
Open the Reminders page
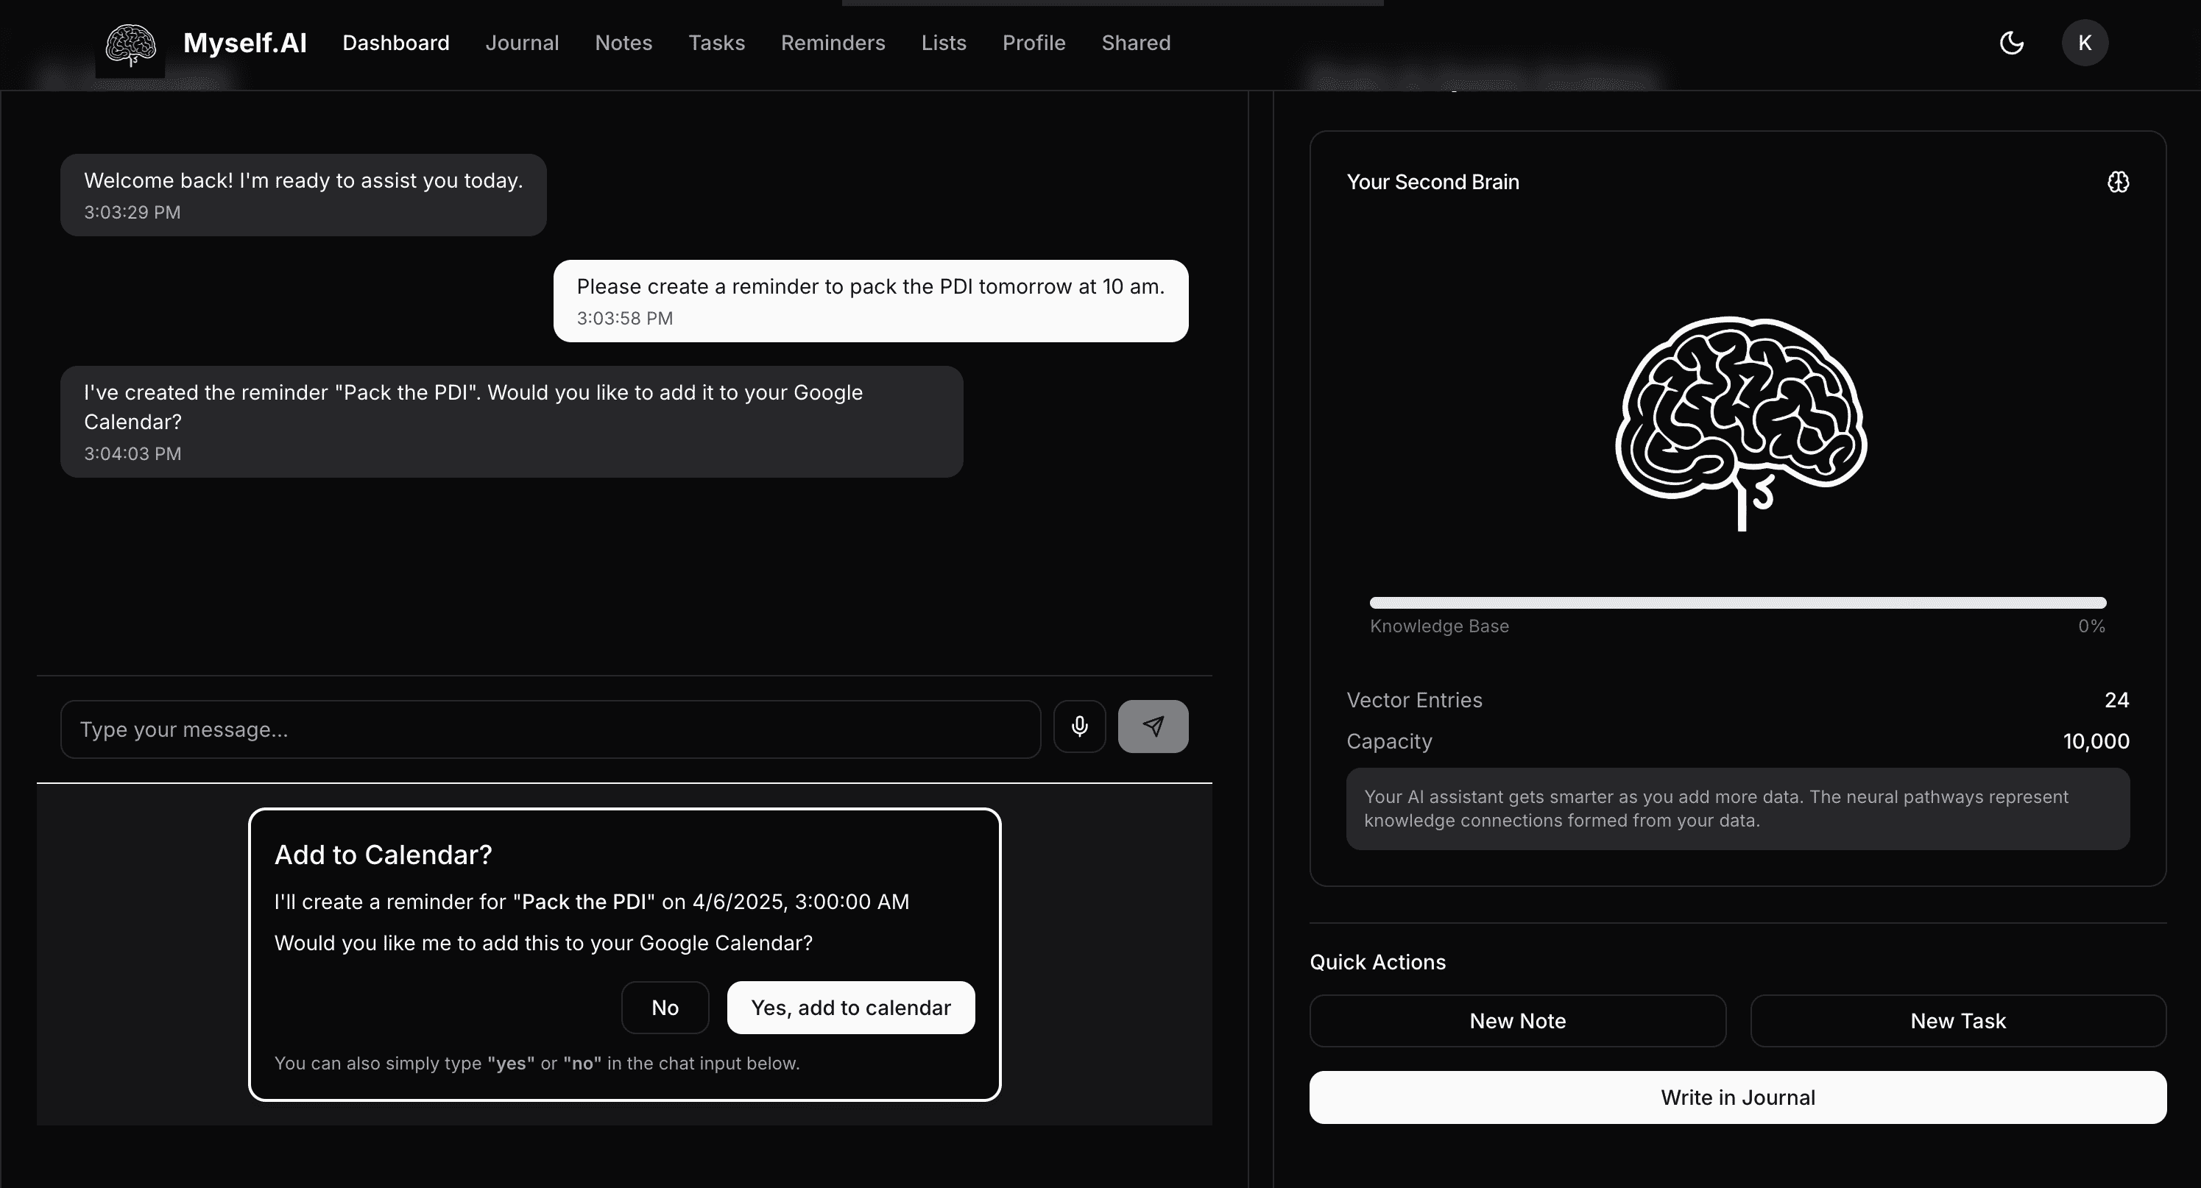pos(833,43)
